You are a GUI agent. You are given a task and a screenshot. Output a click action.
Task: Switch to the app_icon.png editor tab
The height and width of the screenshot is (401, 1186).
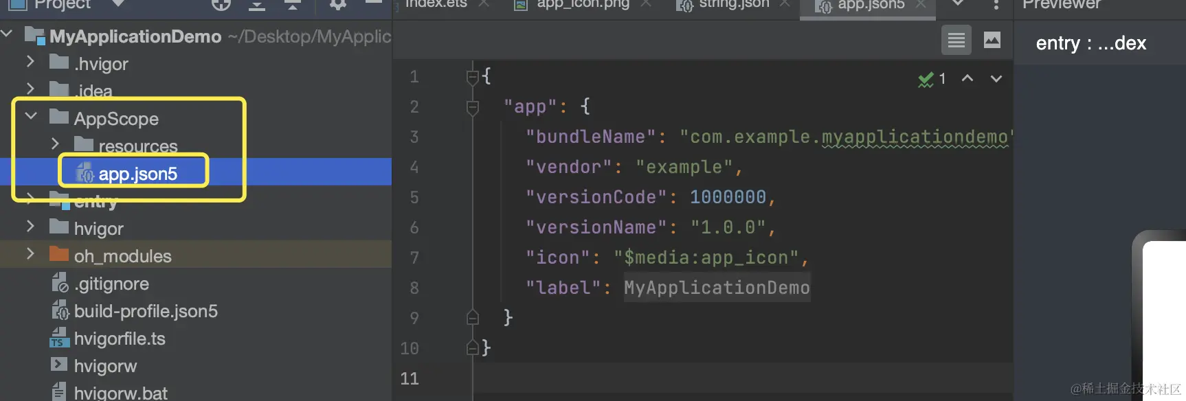(583, 4)
